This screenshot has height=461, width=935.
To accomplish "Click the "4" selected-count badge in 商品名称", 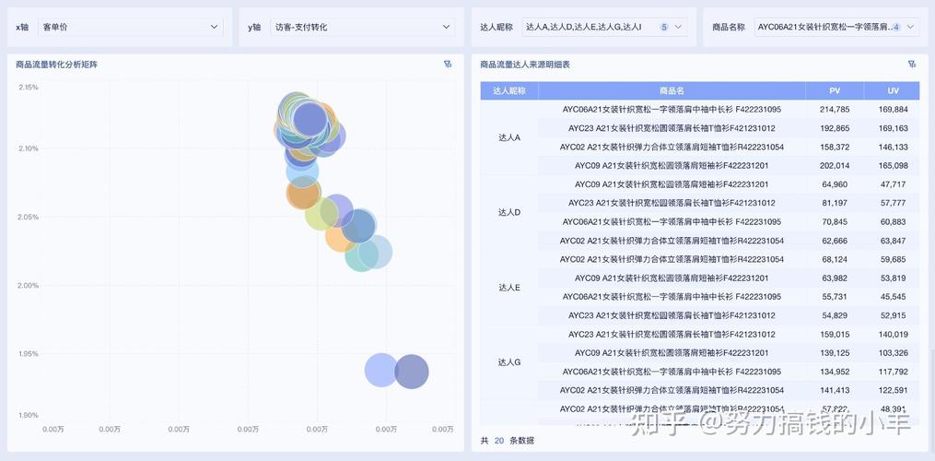I will coord(896,28).
